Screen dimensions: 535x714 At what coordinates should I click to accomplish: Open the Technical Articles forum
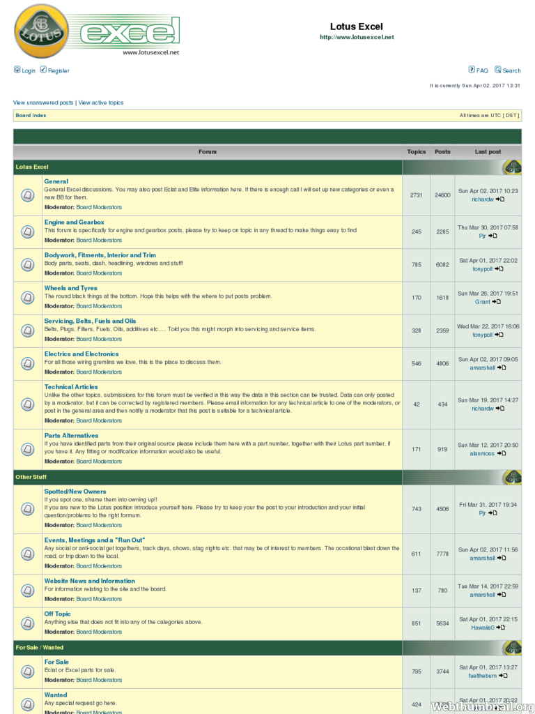tap(71, 386)
